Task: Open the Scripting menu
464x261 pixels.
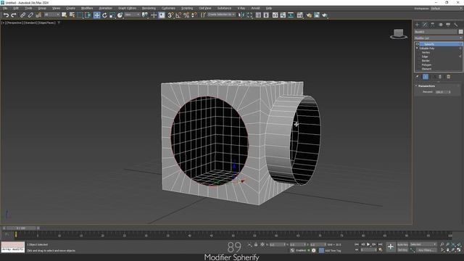Action: tap(187, 8)
